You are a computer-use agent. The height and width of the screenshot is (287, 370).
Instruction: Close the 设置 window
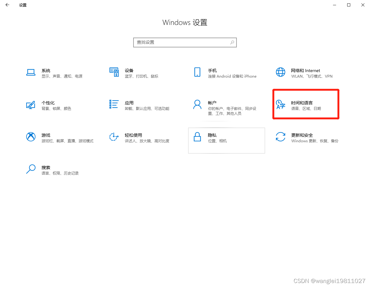click(363, 5)
